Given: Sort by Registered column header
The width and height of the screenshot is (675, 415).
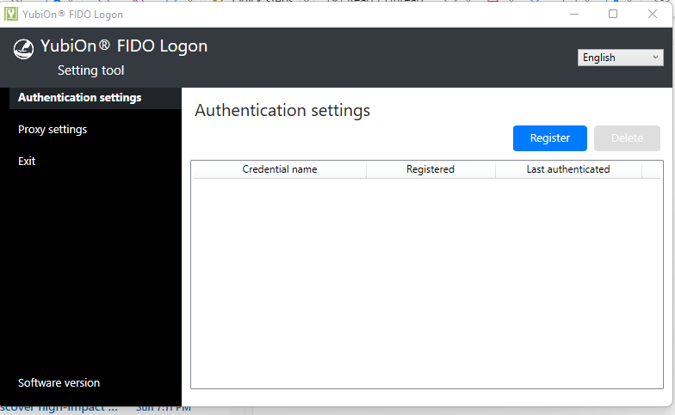Looking at the screenshot, I should (x=430, y=169).
